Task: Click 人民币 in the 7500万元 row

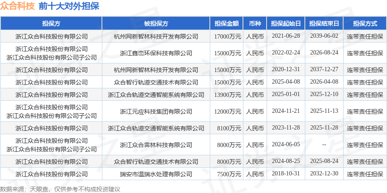Action: click(x=255, y=174)
